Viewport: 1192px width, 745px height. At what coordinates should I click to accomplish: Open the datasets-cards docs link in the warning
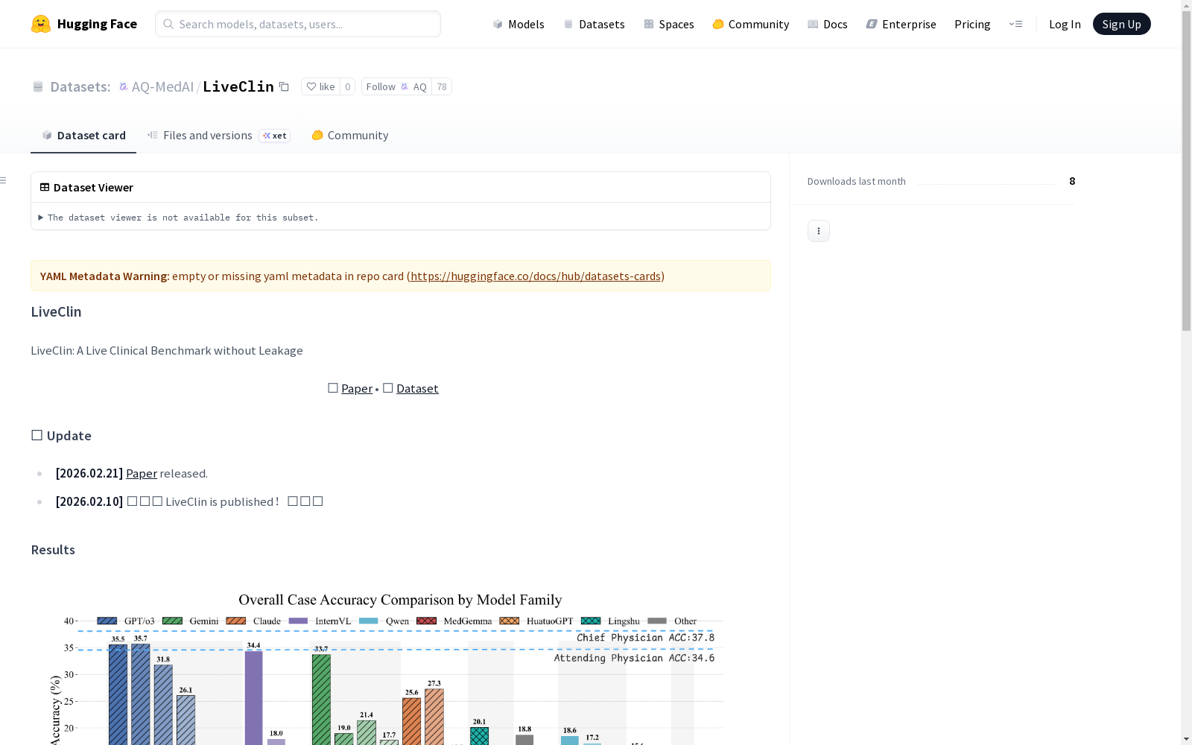pos(536,276)
